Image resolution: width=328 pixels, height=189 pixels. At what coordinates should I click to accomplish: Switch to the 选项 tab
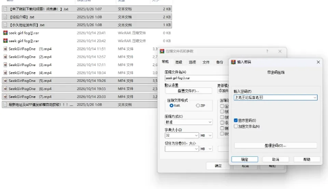[x=192, y=62]
